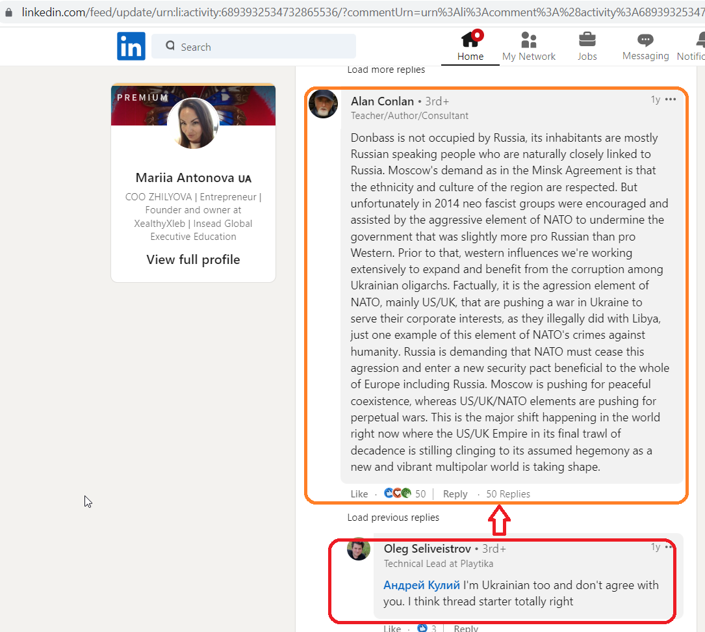The image size is (705, 632).
Task: Open the Home tab
Action: click(x=470, y=46)
